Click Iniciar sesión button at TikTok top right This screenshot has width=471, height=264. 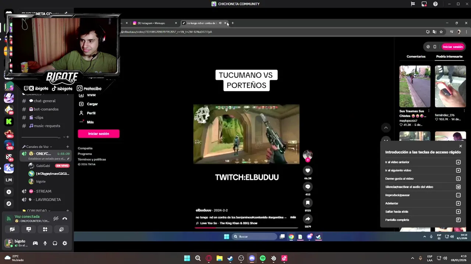[453, 47]
